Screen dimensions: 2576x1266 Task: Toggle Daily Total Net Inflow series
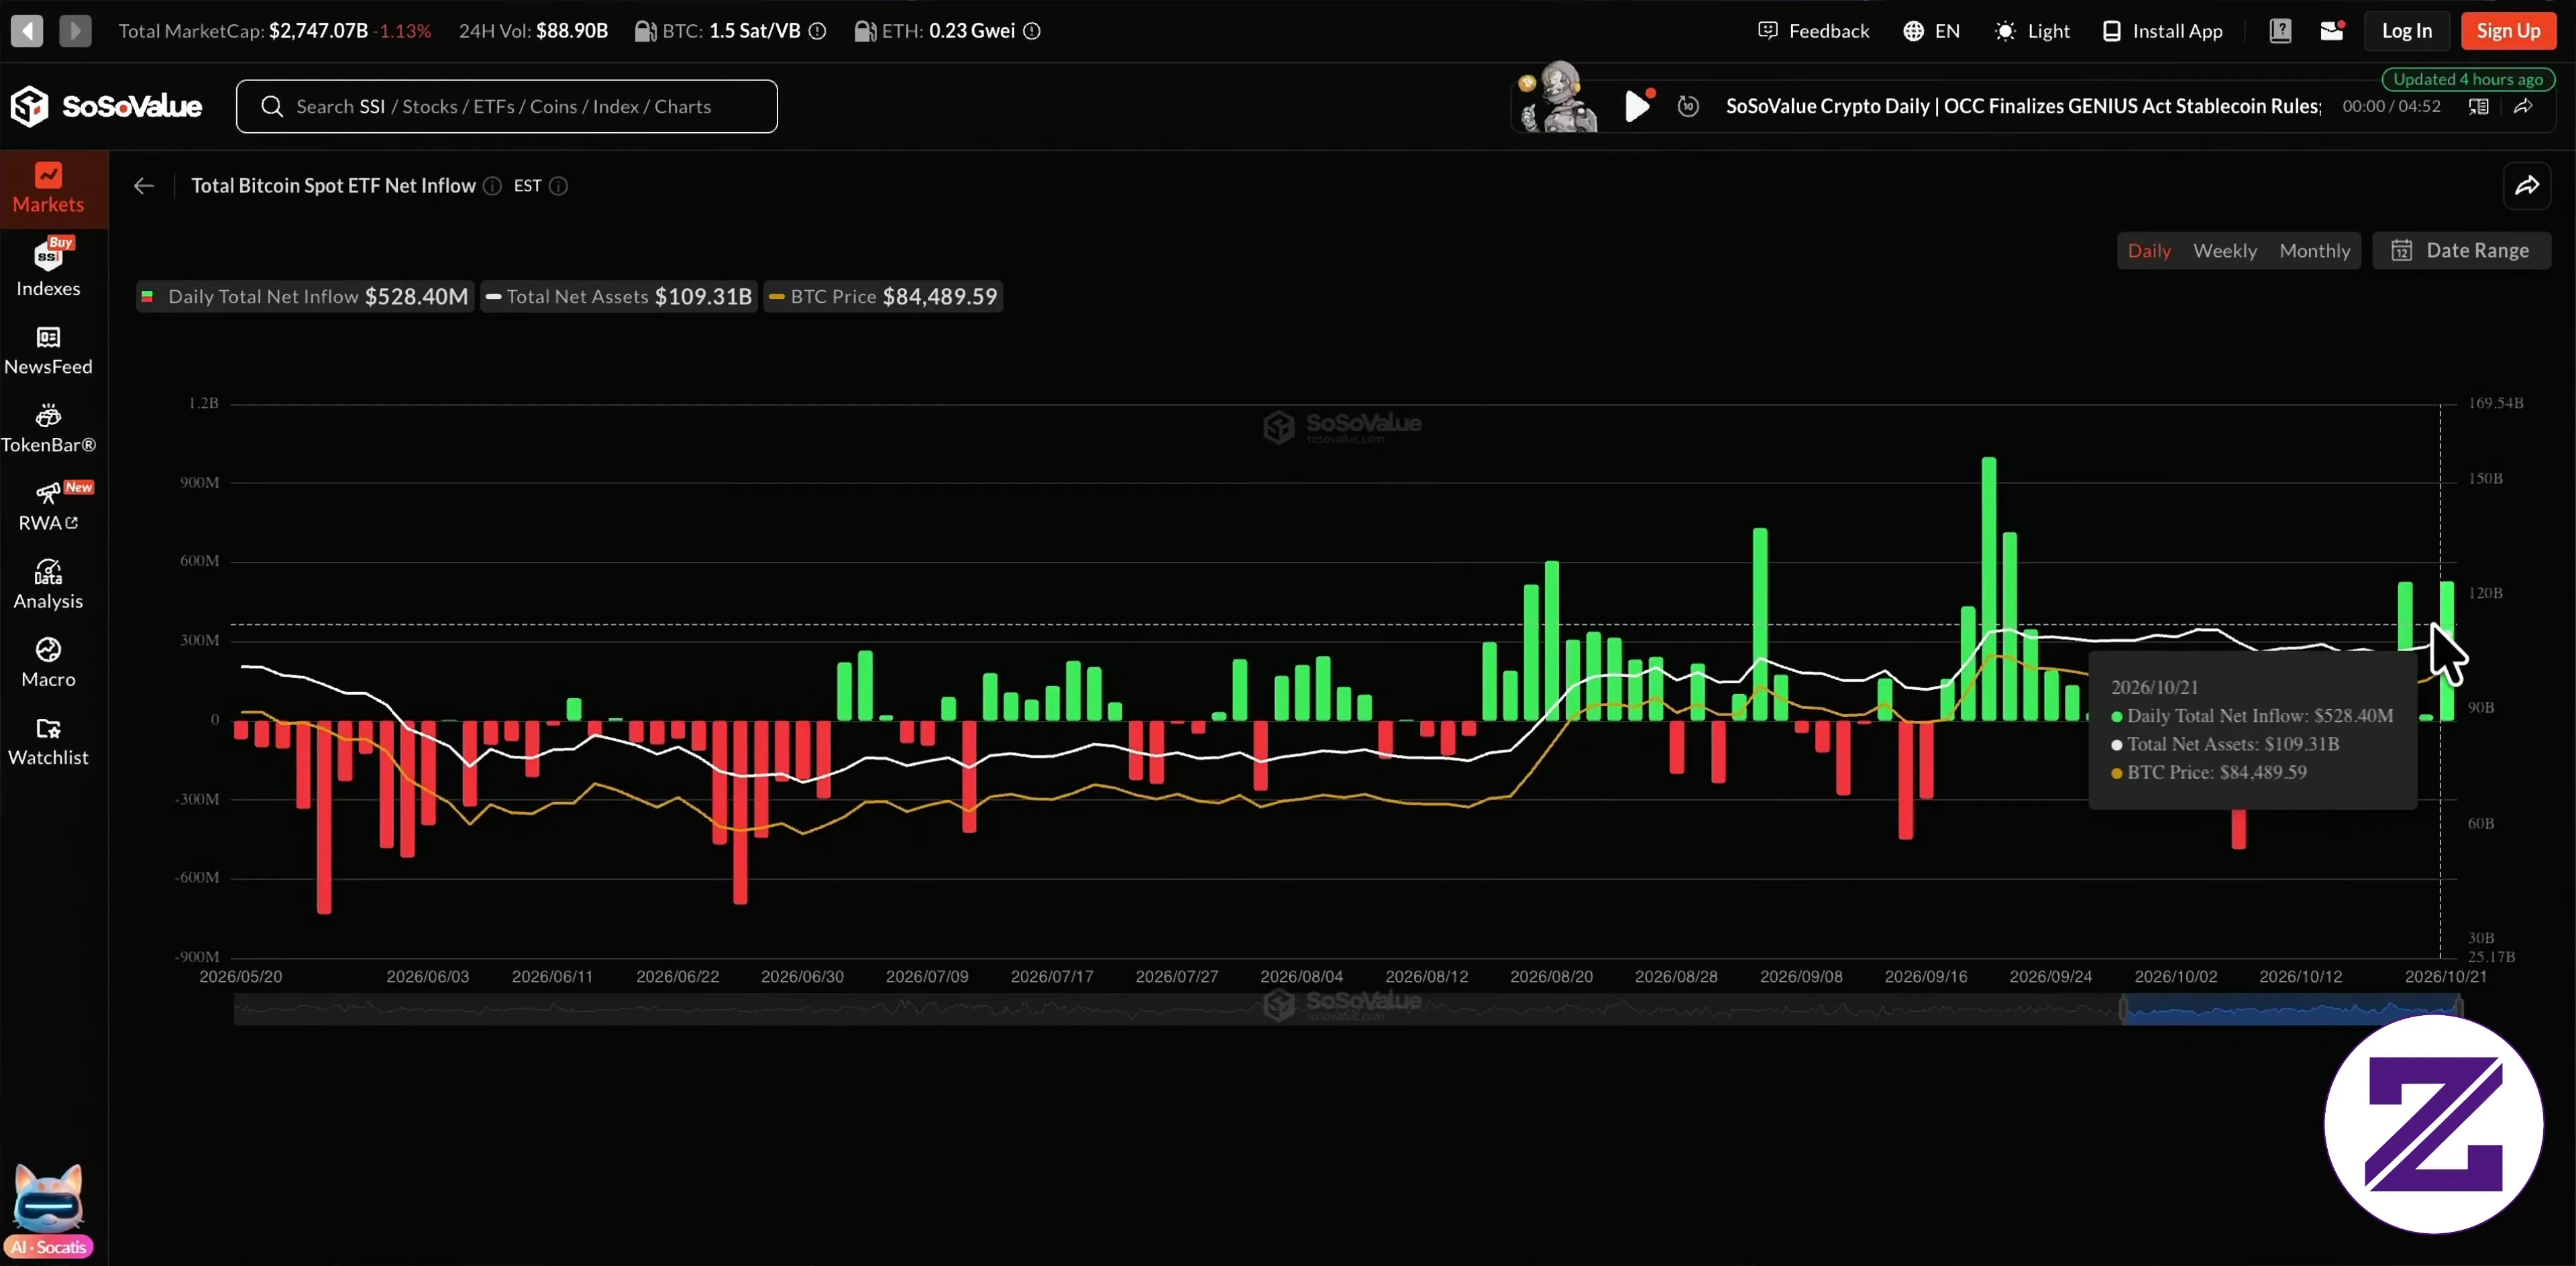click(x=305, y=297)
